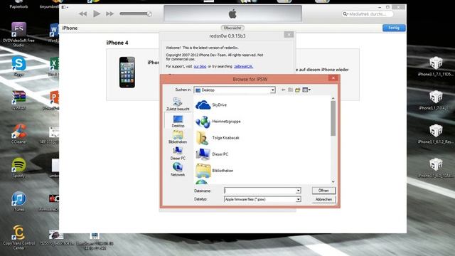Screen dimensions: 455x256
Task: Open the SkyDrive item in file list
Action: pyautogui.click(x=211, y=105)
